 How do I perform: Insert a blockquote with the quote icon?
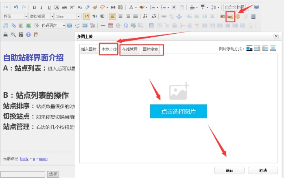(x=112, y=7)
